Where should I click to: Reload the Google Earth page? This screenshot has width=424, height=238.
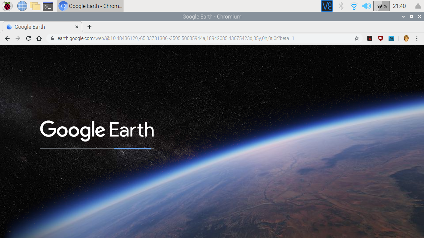pos(28,38)
